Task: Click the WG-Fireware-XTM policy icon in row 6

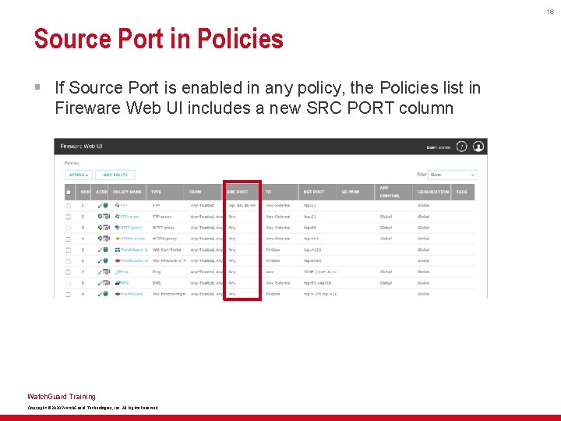Action: pos(118,261)
